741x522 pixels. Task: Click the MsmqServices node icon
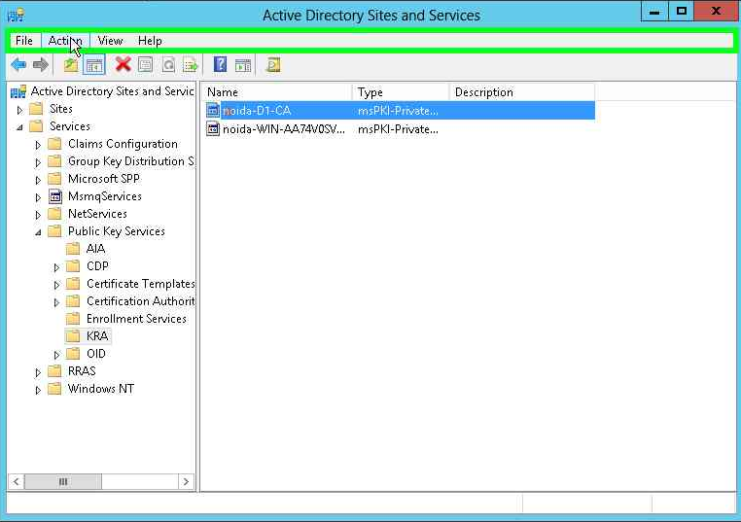pyautogui.click(x=55, y=196)
